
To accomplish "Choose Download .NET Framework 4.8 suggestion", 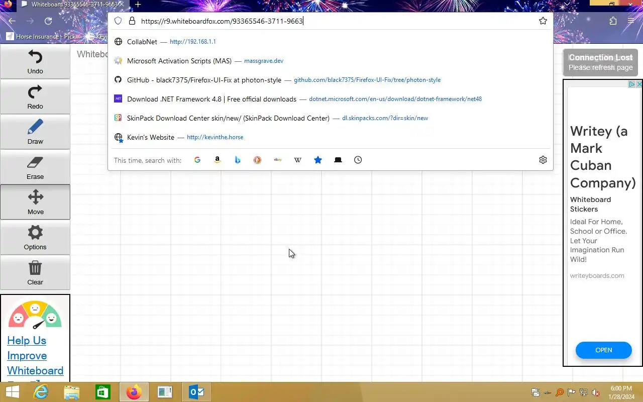I will tap(331, 99).
